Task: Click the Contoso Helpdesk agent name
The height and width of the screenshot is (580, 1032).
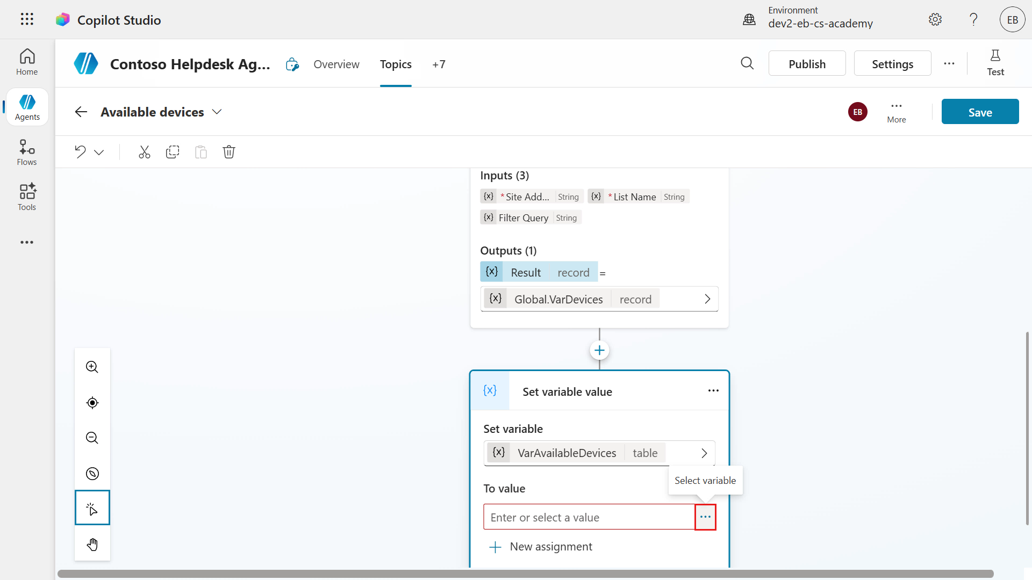Action: pyautogui.click(x=190, y=64)
